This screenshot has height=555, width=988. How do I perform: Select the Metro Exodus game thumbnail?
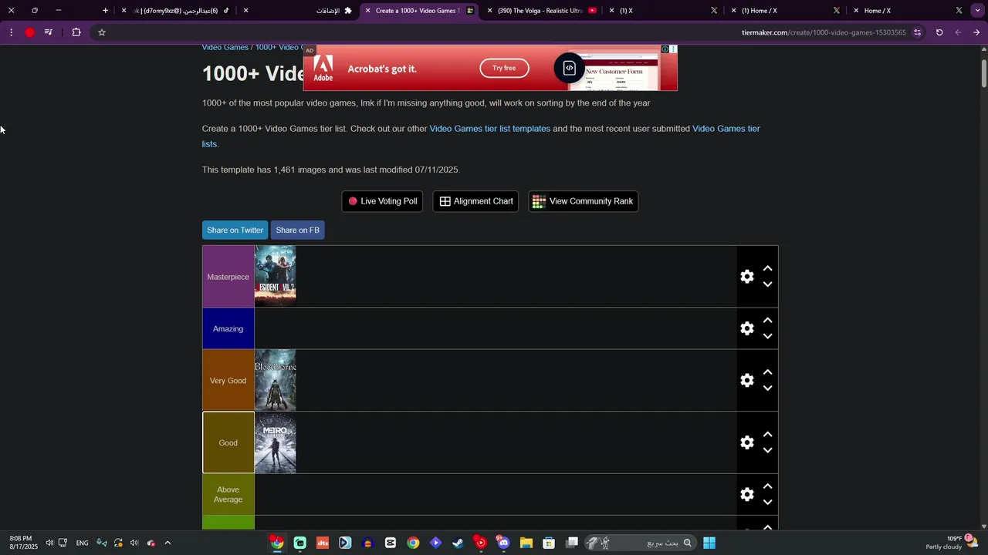click(x=275, y=442)
